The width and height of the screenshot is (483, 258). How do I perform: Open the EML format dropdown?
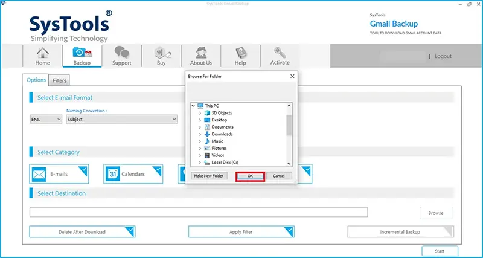[x=46, y=119]
